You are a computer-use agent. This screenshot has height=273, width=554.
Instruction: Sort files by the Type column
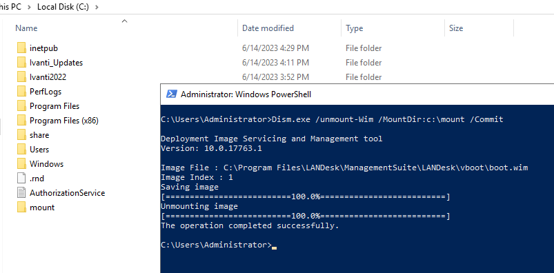pos(355,28)
